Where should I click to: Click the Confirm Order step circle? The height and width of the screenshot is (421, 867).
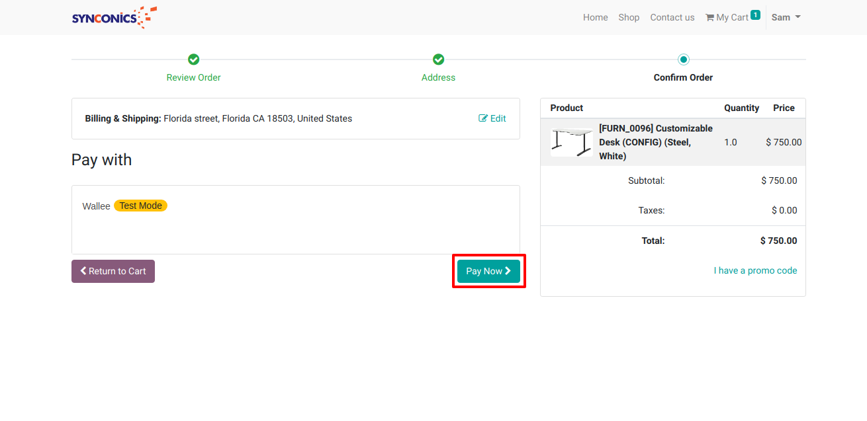coord(684,59)
